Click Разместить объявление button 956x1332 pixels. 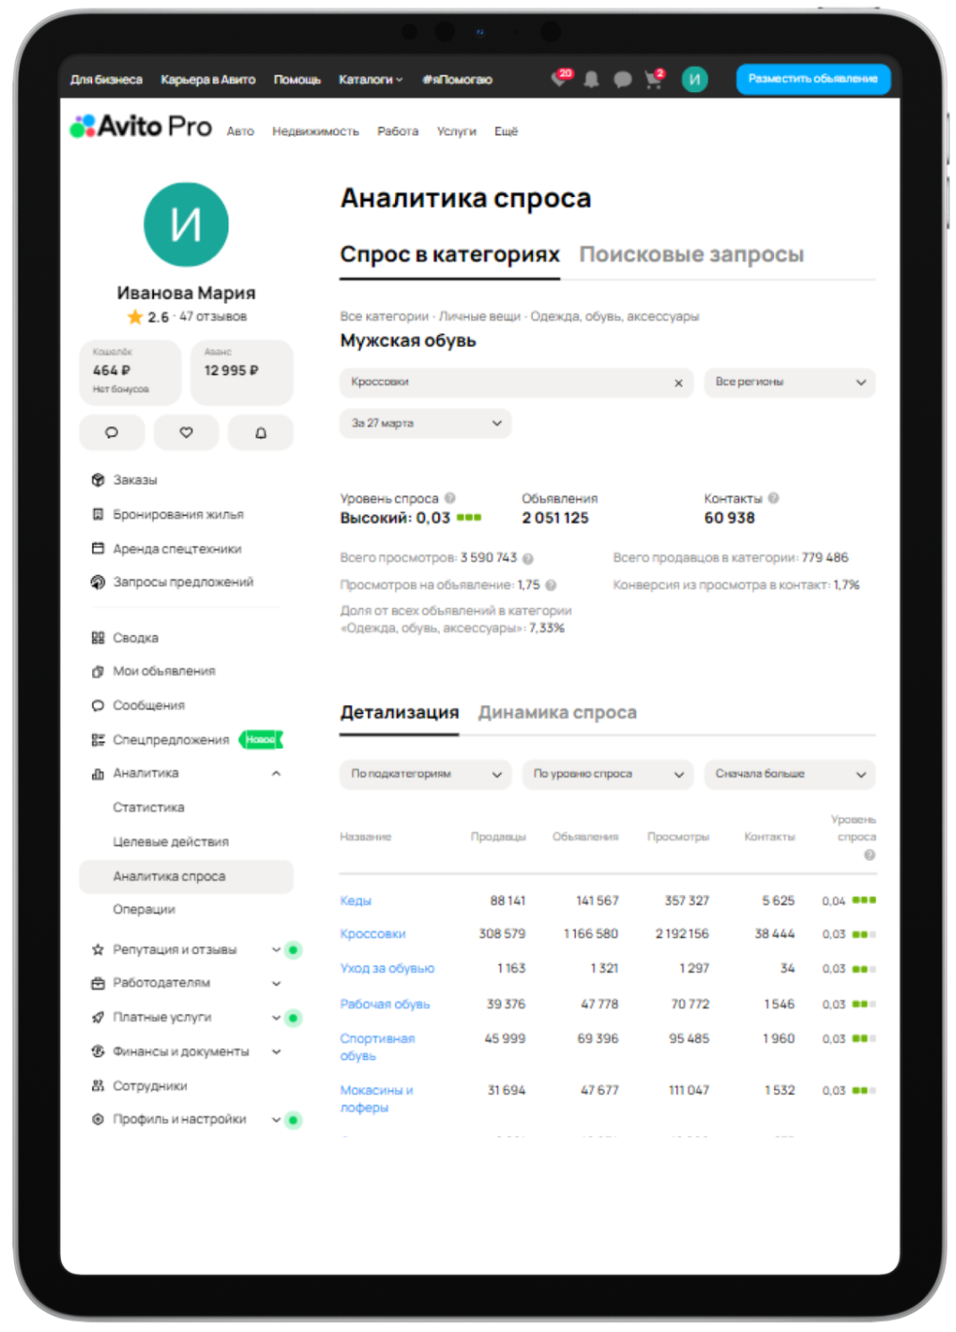[812, 79]
